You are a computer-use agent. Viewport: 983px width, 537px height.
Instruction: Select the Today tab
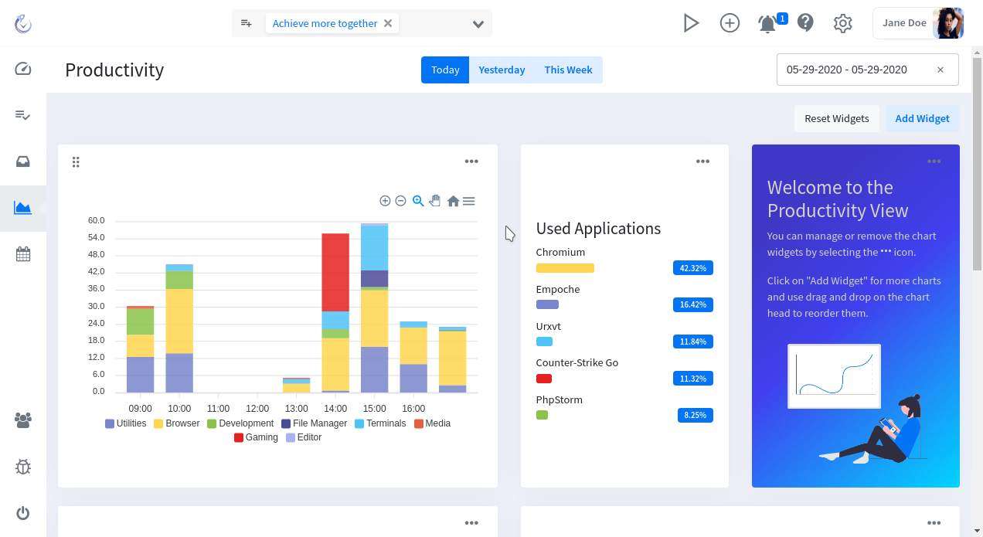pos(445,70)
